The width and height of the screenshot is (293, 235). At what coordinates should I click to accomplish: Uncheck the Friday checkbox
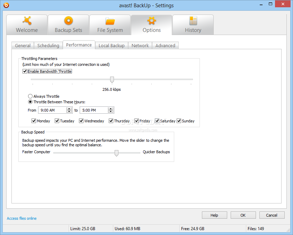(136, 121)
